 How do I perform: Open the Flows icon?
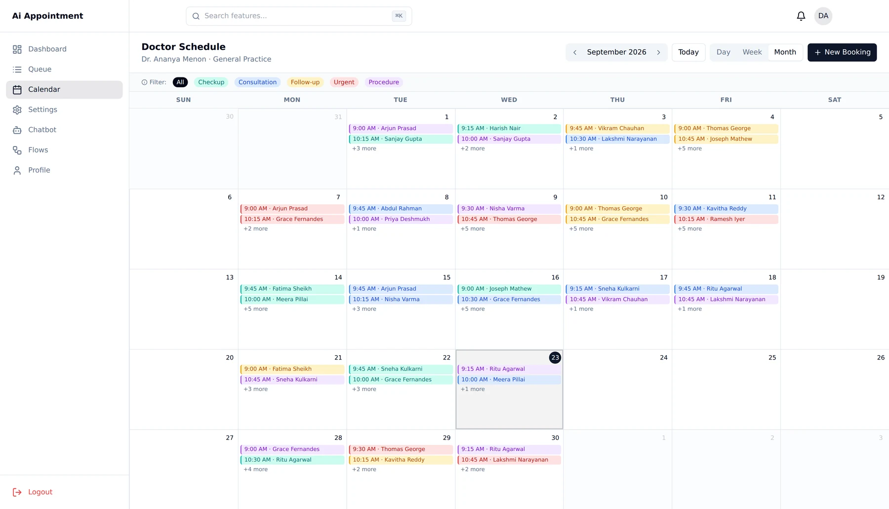17,150
